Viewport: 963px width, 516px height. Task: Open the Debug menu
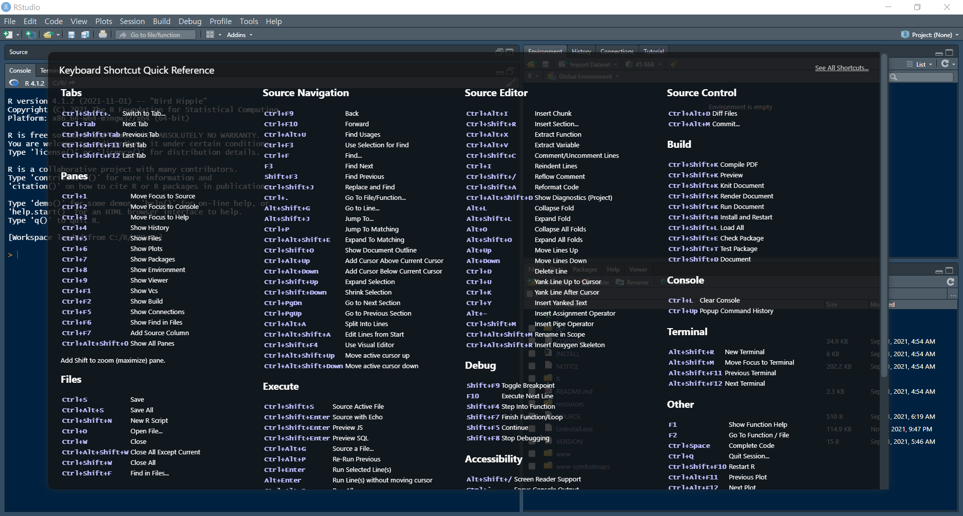[190, 21]
